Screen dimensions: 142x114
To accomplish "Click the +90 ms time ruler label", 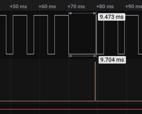I will tap(133, 7).
